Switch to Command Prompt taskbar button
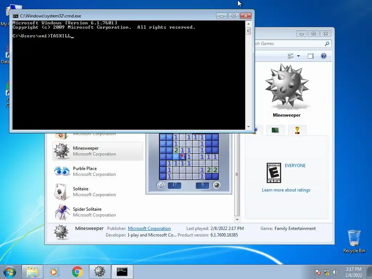The image size is (372, 279). pos(122,272)
